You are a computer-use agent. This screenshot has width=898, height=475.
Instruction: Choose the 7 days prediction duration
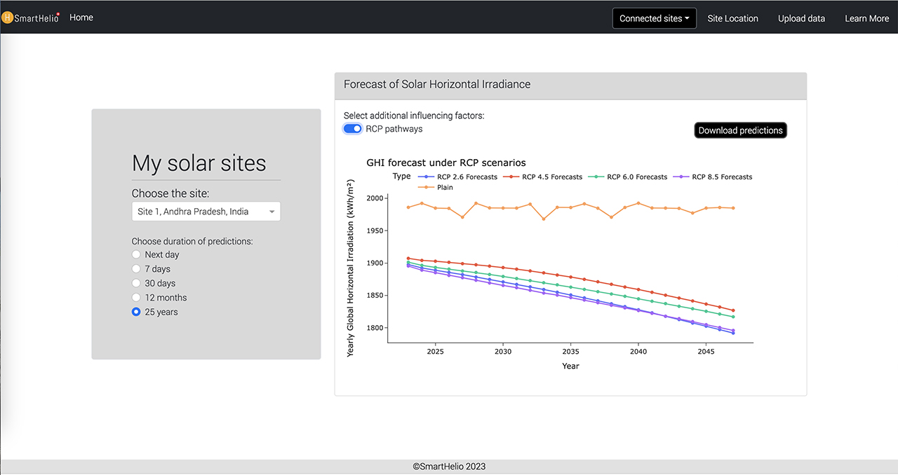coord(136,269)
